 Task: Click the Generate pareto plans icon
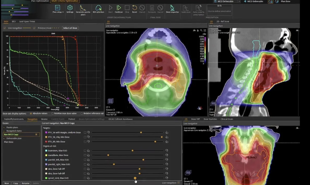pyautogui.click(x=83, y=8)
